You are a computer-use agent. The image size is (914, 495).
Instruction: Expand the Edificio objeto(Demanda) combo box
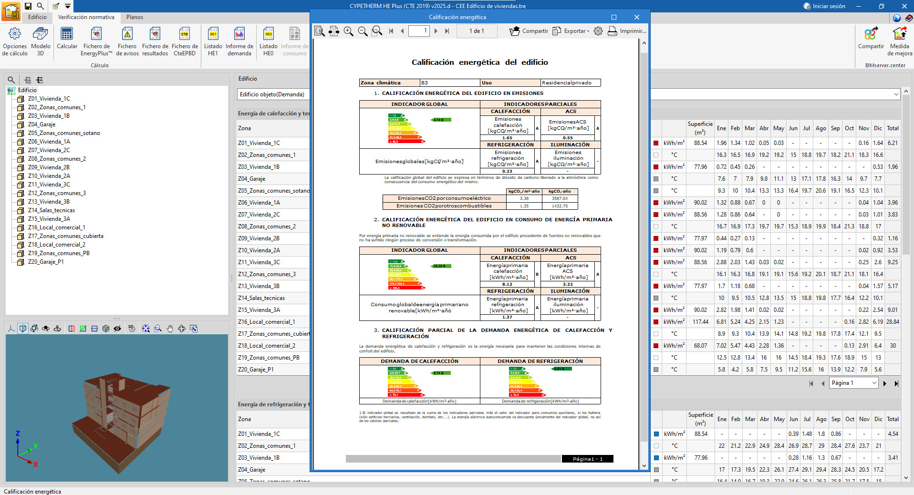point(896,94)
